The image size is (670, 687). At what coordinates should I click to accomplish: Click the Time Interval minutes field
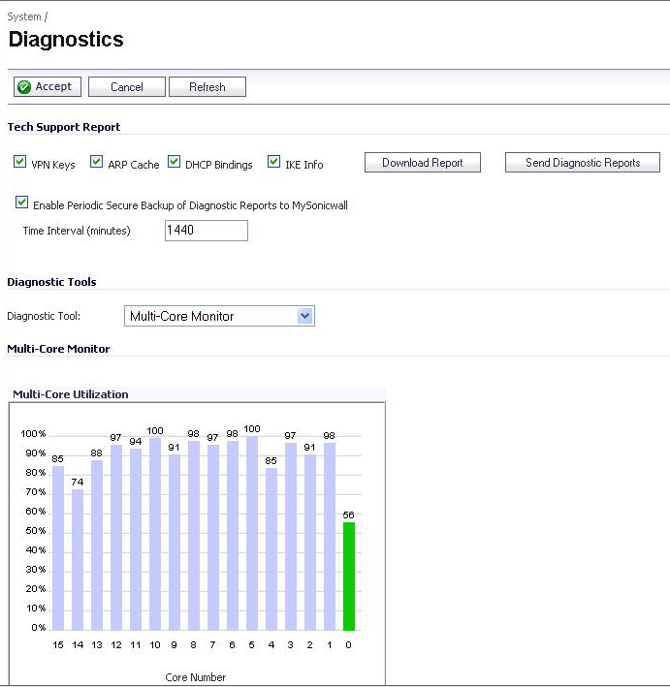click(x=207, y=231)
